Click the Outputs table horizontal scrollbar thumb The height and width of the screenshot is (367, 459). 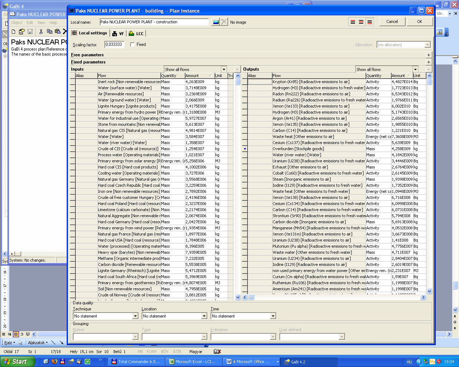251,297
